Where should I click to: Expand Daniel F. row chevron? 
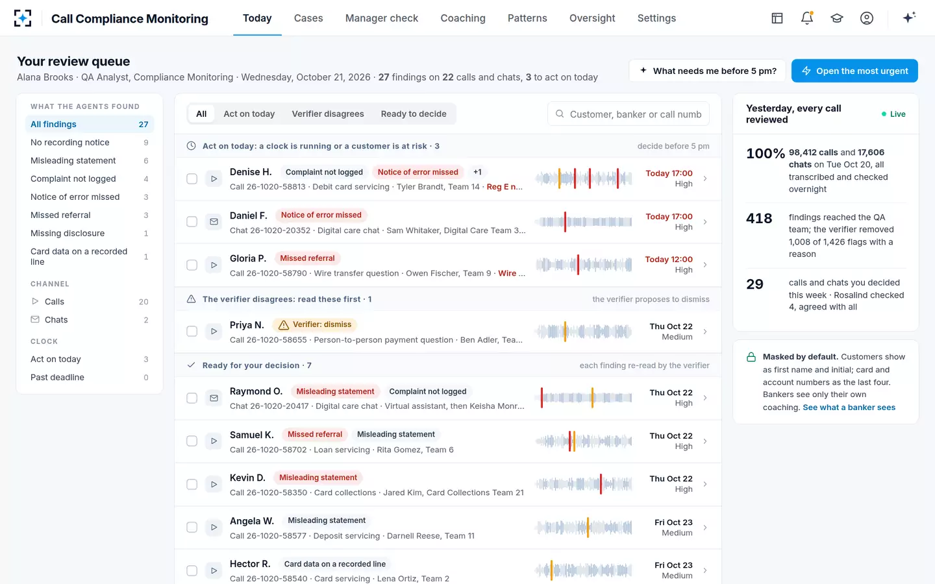[x=705, y=222]
